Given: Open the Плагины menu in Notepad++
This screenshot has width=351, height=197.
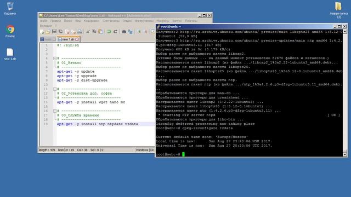Looking at the screenshot, I should [x=191, y=21].
